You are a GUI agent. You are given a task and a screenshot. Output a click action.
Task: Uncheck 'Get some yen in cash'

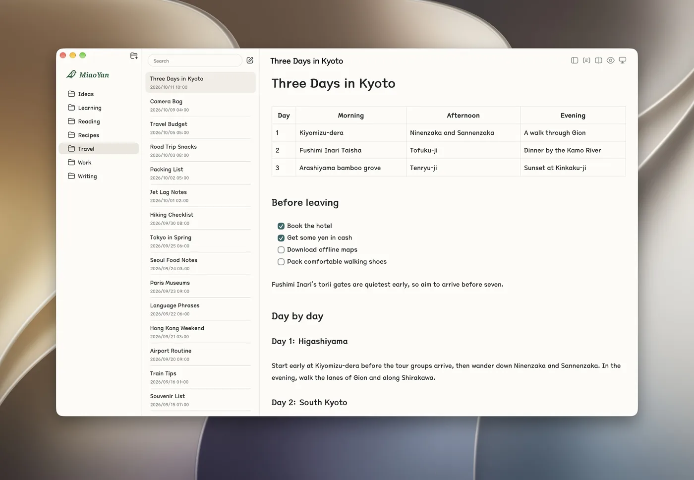[x=281, y=238]
